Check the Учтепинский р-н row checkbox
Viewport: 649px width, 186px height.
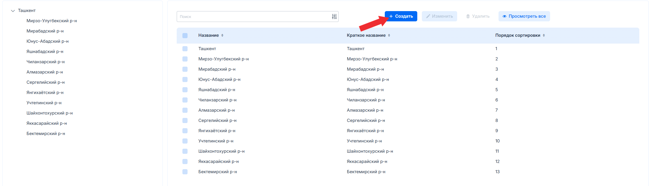point(185,141)
